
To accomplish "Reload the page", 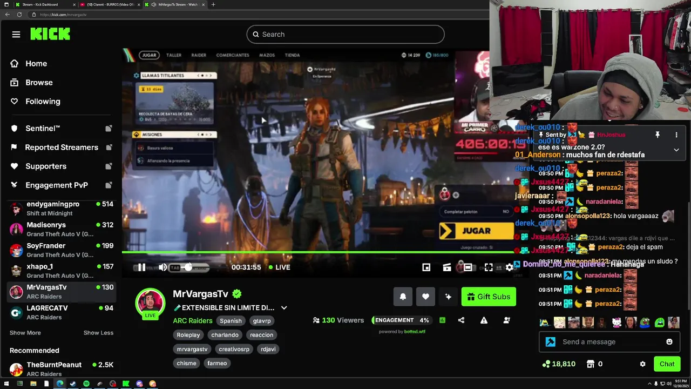I will (19, 15).
